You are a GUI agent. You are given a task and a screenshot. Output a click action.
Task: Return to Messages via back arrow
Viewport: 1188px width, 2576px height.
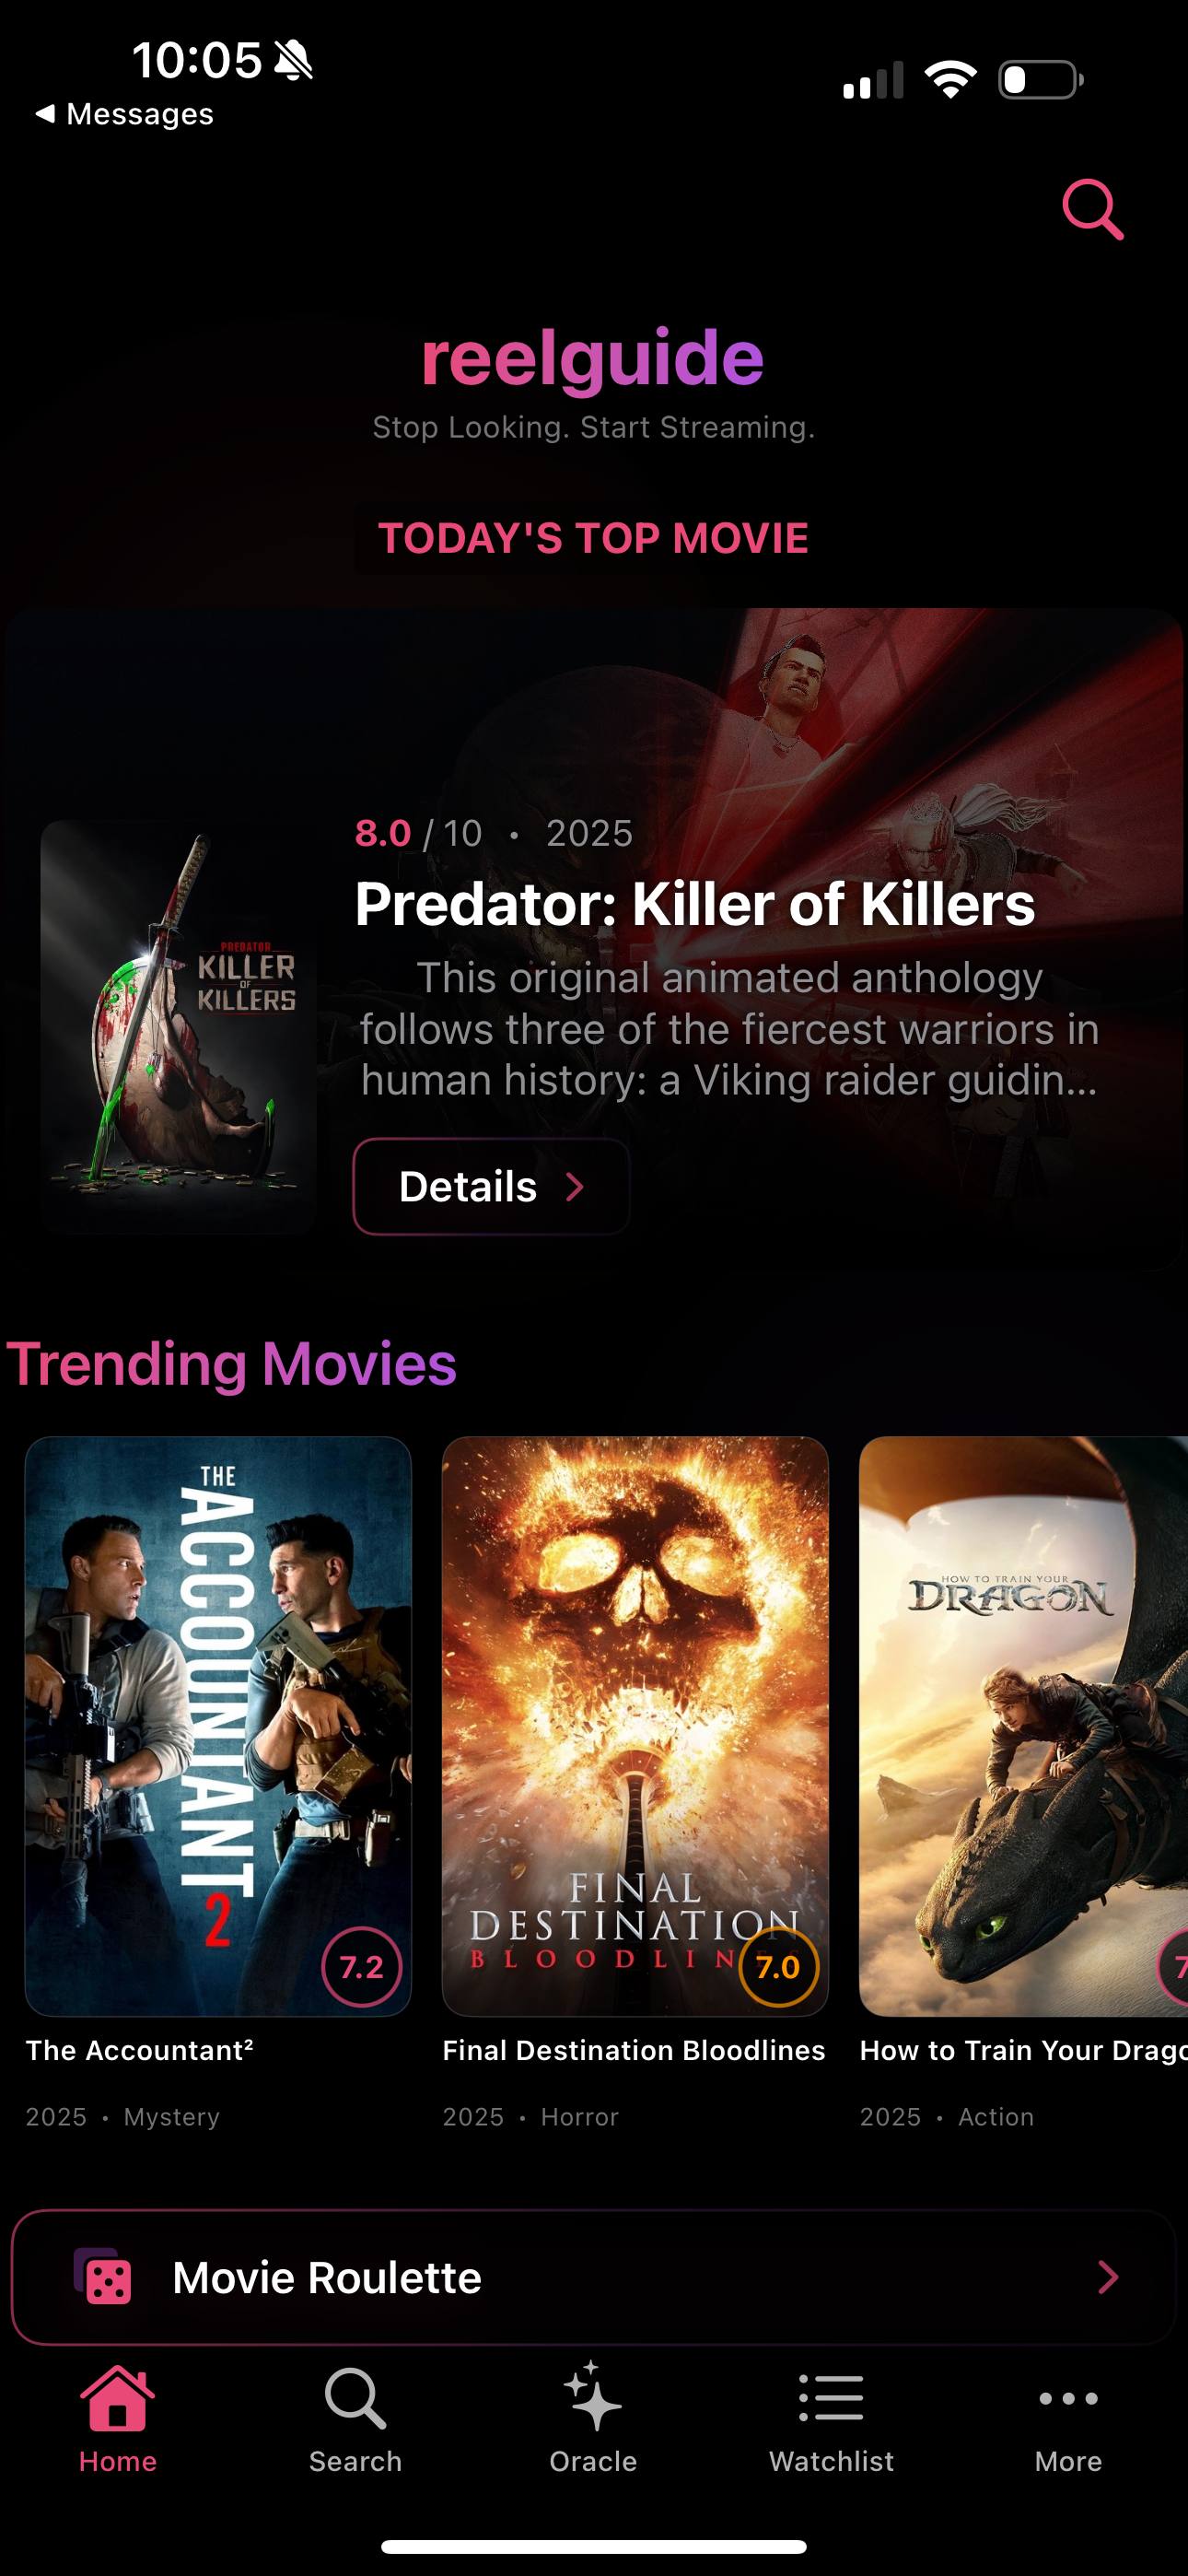tap(45, 113)
